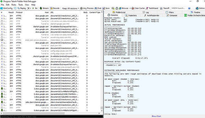Click the Tearoff toolbar button
This screenshot has width=205, height=118.
click(x=165, y=8)
